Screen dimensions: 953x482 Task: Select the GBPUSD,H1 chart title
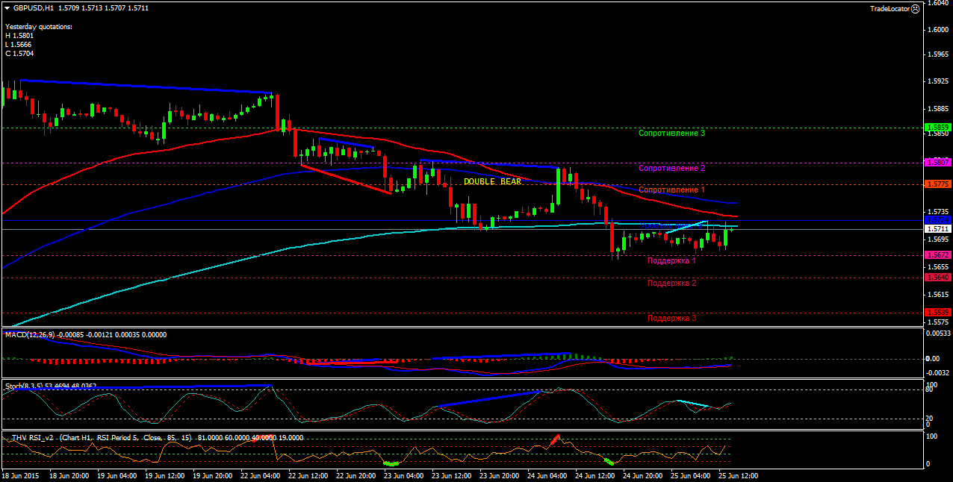(33, 8)
